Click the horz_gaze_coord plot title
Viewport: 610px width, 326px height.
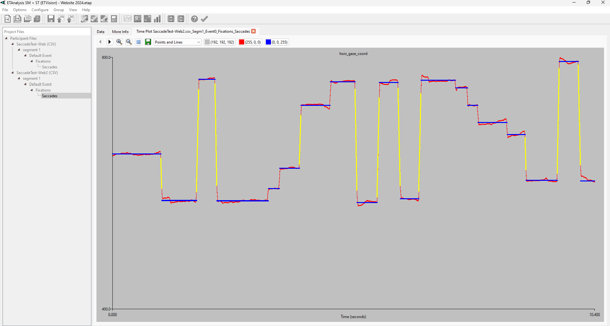[353, 54]
